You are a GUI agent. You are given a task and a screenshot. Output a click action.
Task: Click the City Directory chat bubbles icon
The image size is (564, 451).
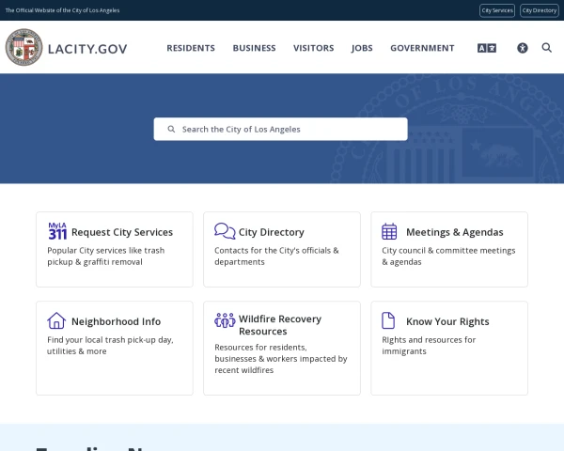(x=225, y=231)
